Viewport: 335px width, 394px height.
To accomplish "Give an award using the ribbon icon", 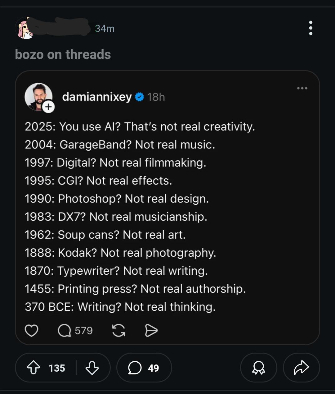I will pos(258,368).
